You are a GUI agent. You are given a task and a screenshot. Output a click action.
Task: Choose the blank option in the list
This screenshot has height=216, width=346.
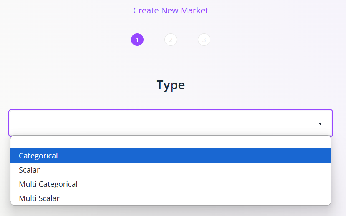[171, 142]
